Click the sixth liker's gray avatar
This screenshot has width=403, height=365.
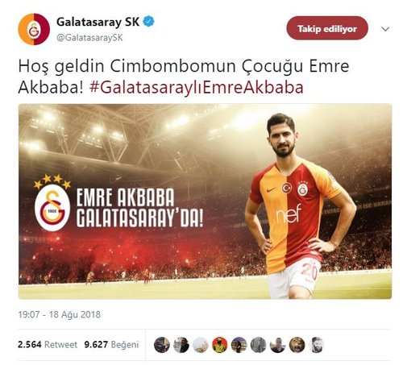(x=258, y=345)
